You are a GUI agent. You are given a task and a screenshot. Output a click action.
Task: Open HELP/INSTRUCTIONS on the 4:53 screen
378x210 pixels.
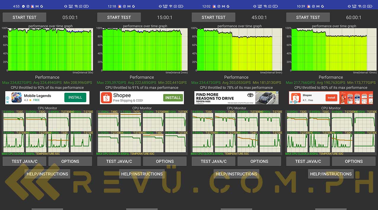(x=47, y=174)
